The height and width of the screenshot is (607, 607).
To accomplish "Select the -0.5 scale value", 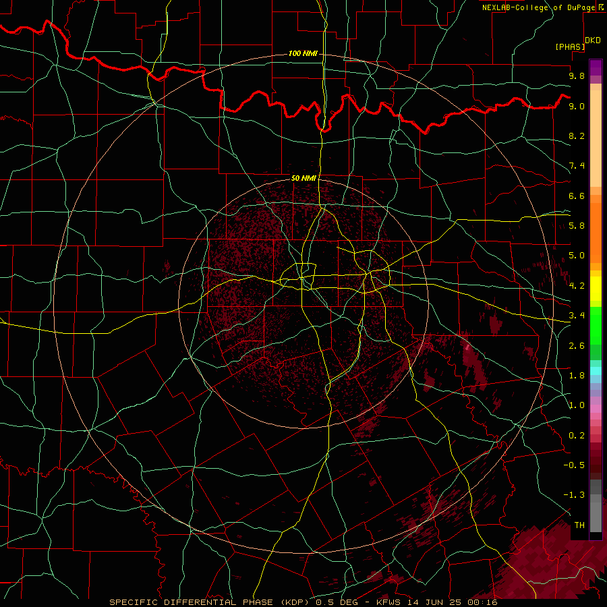I will tap(574, 465).
